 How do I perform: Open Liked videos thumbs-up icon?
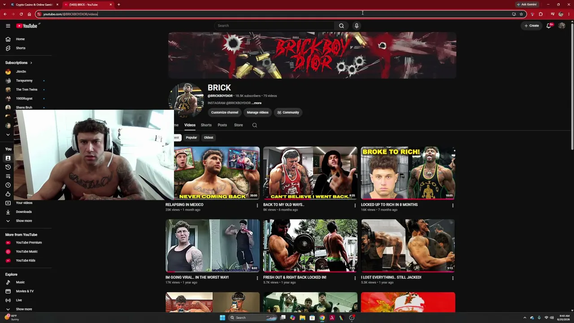[8, 194]
